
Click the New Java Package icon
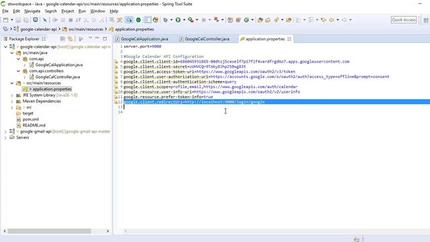click(239, 19)
